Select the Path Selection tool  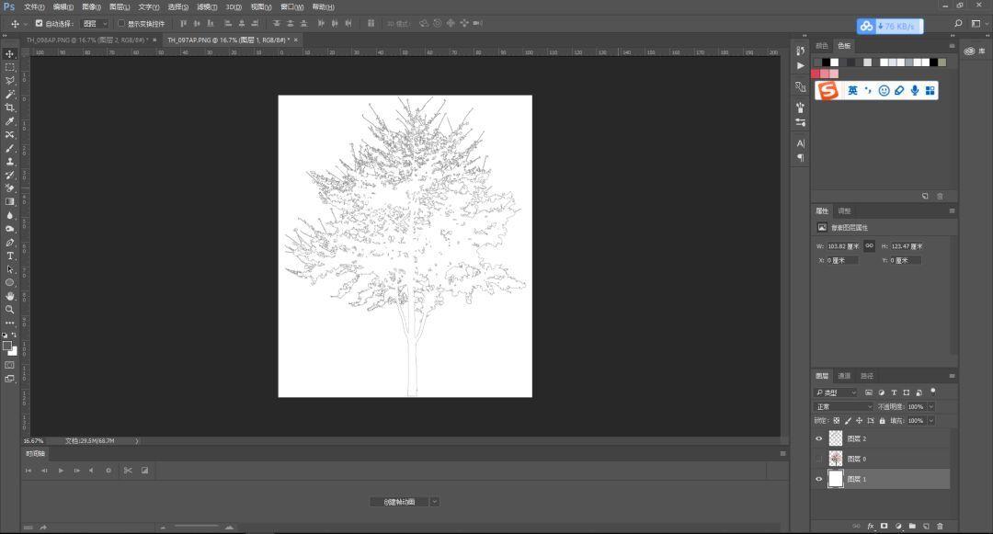point(9,269)
